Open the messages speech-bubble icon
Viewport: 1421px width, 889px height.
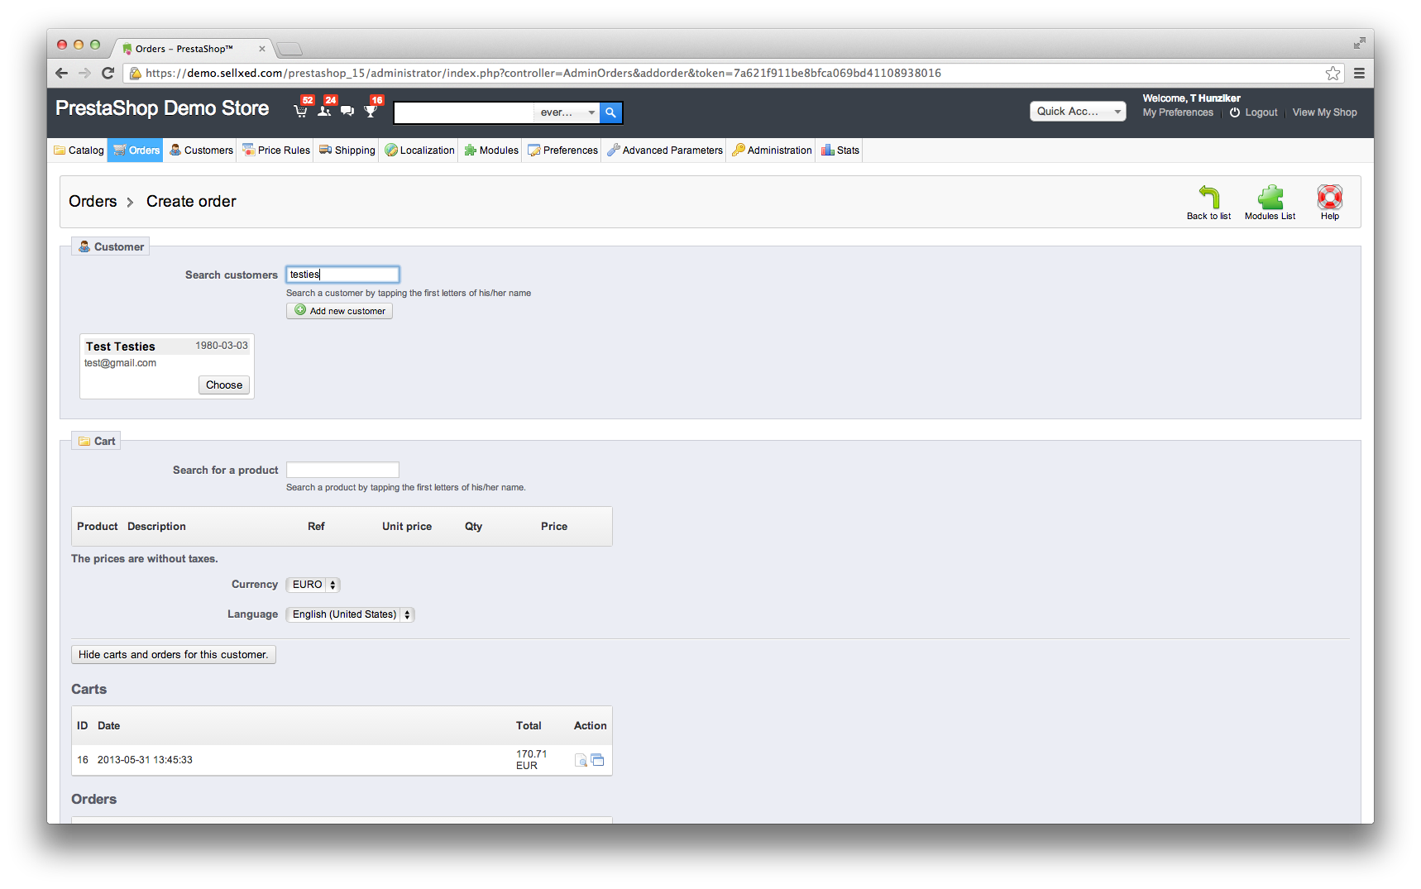pyautogui.click(x=347, y=111)
